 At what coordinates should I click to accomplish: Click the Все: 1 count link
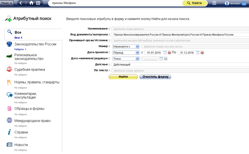click(18, 38)
